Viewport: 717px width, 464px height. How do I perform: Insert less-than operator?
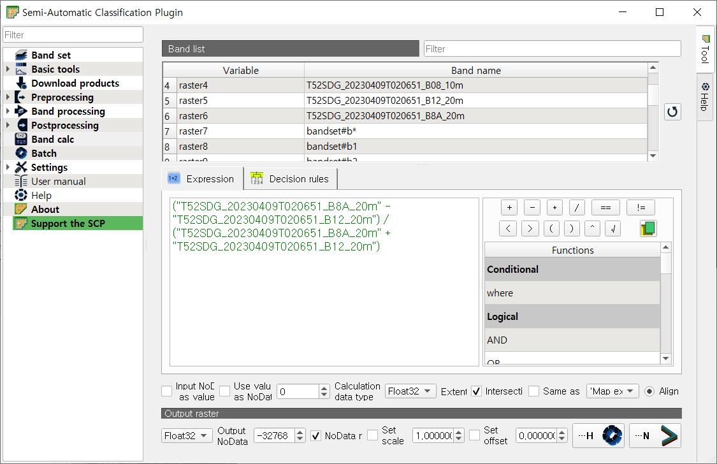coord(508,229)
